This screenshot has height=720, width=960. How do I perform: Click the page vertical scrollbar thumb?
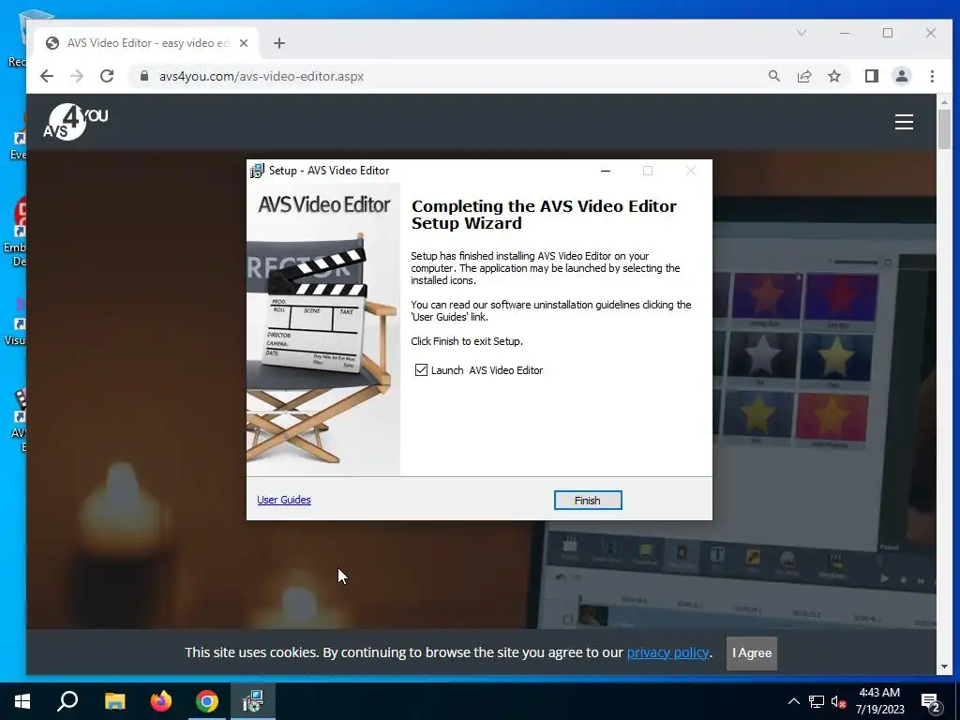pos(943,128)
